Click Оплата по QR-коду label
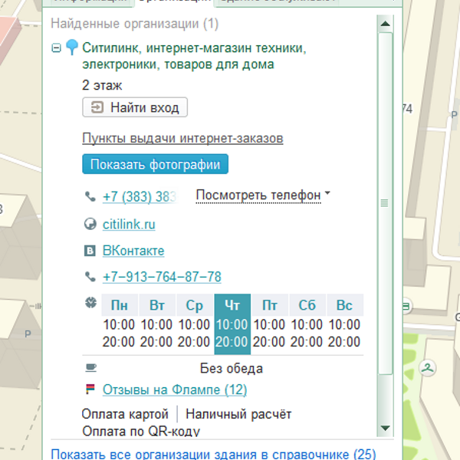The width and height of the screenshot is (460, 460). point(141,431)
